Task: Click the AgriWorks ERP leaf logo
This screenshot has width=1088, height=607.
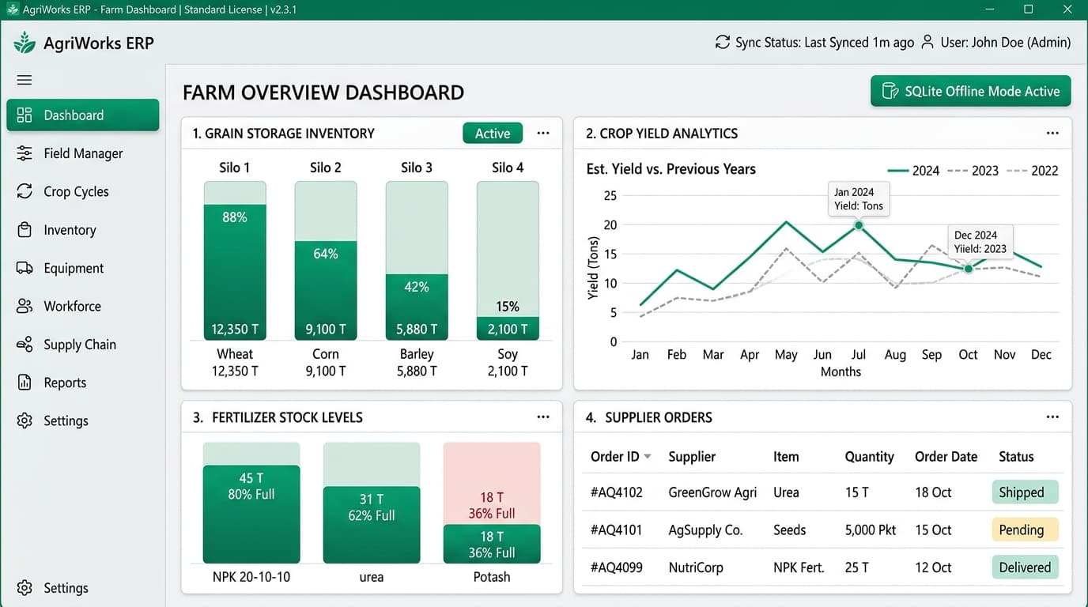Action: [x=25, y=43]
